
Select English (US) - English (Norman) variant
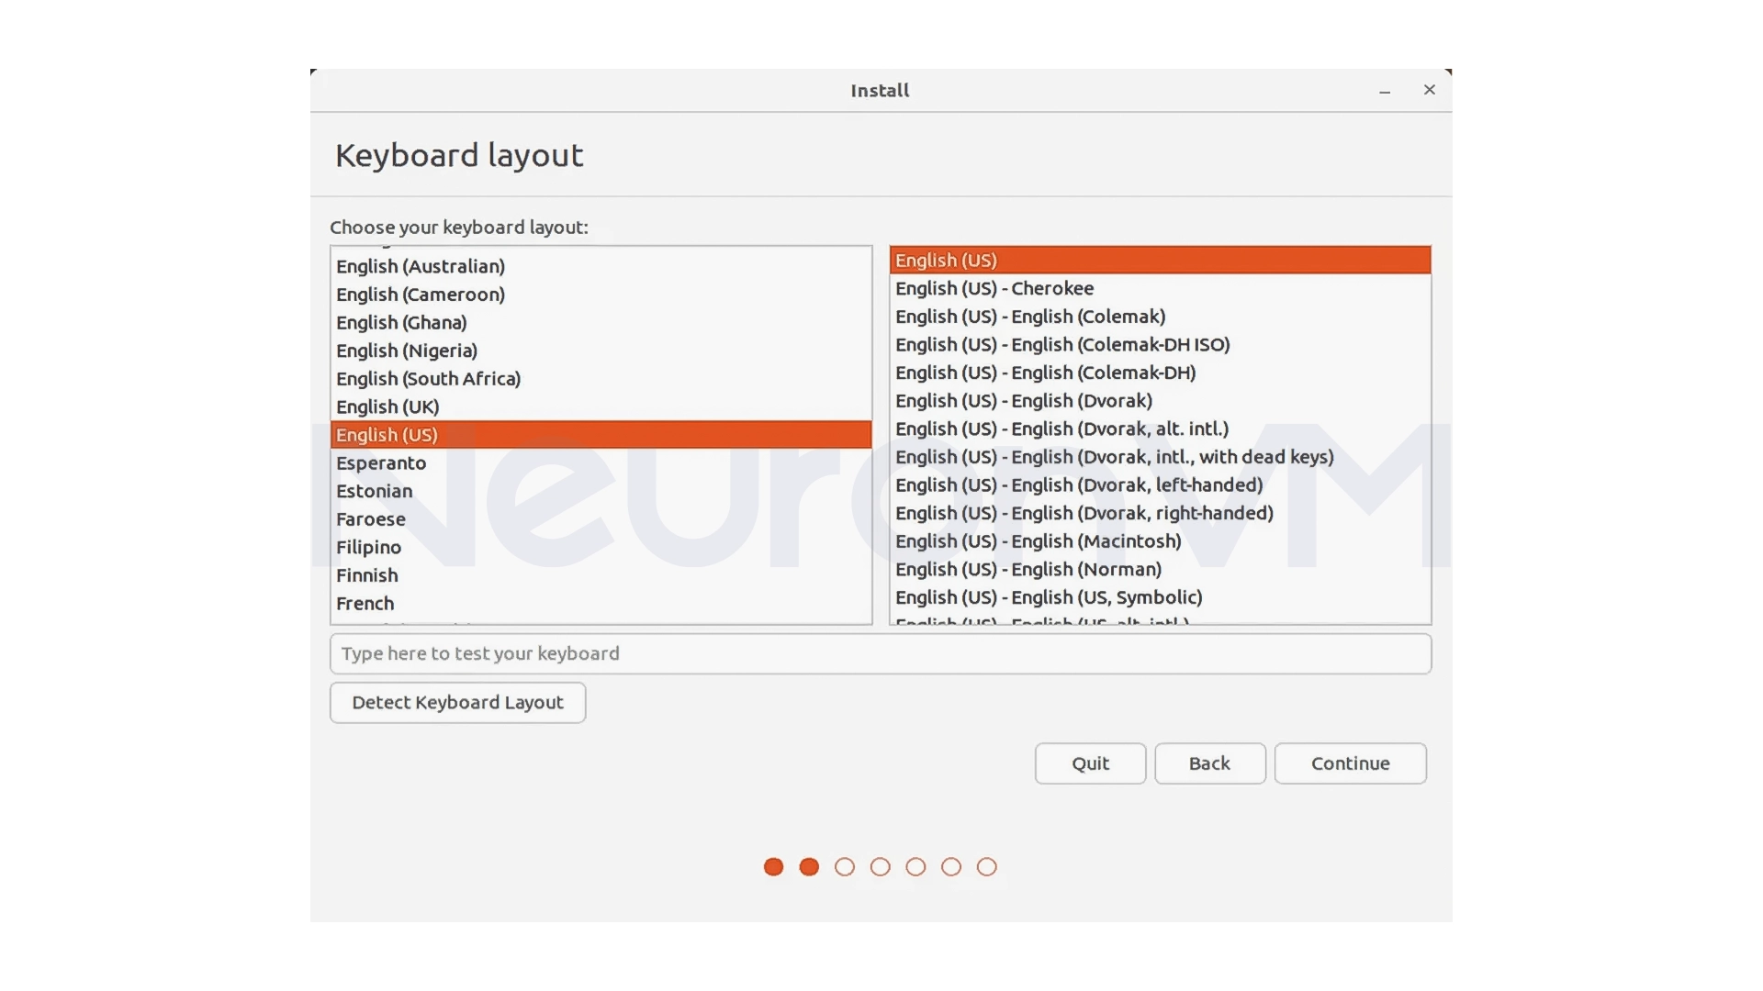tap(1028, 569)
